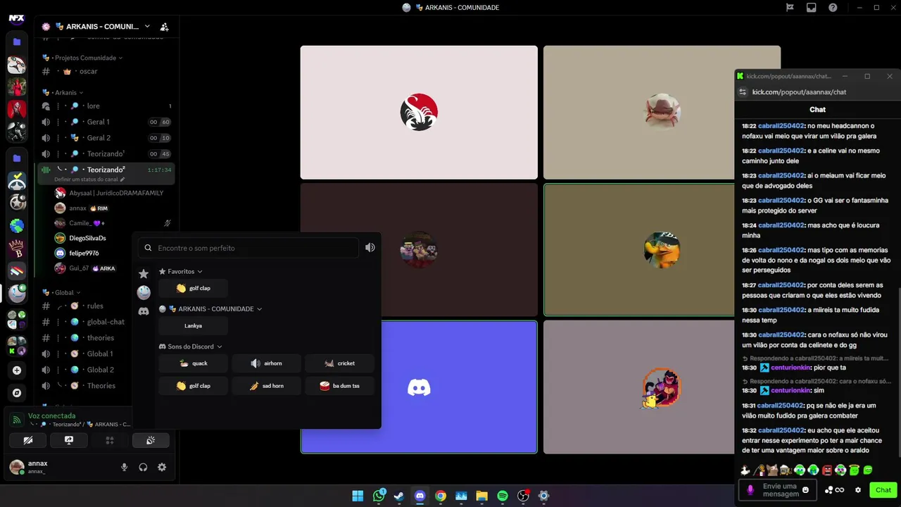Open Steam from the Windows taskbar

399,496
